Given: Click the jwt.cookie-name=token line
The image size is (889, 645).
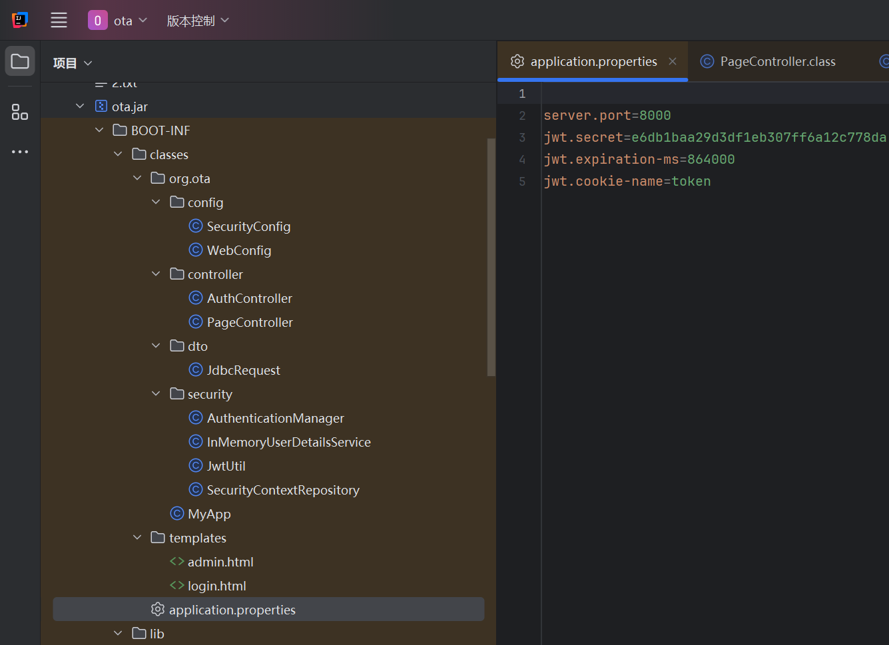Looking at the screenshot, I should pos(627,181).
